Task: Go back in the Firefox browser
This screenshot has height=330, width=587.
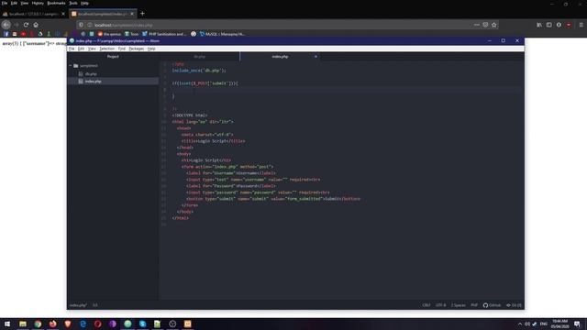Action: coord(6,25)
